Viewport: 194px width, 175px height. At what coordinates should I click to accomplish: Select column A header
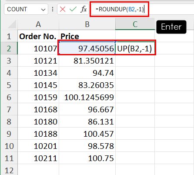pos(38,24)
